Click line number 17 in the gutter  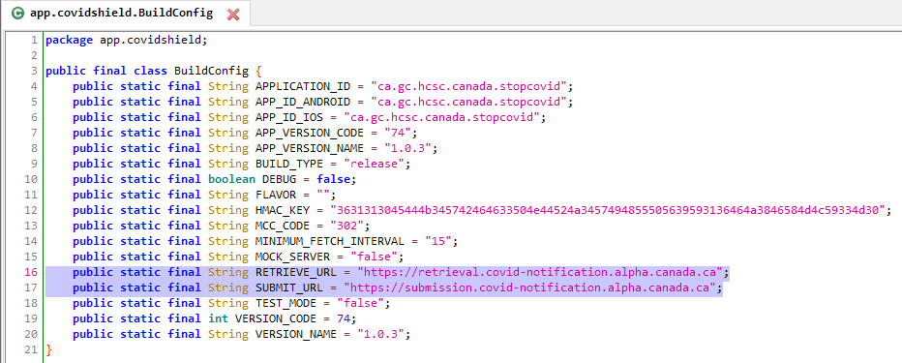point(31,287)
